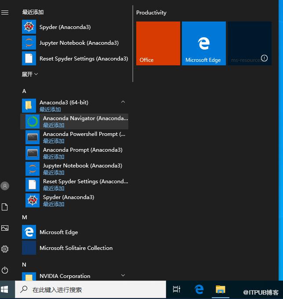Click Anaconda Navigator (Anaconda... label
The height and width of the screenshot is (299, 283).
(85, 118)
